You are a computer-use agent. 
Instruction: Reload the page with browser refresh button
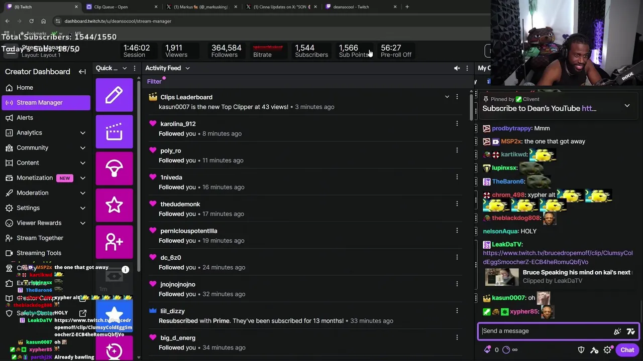click(x=31, y=21)
